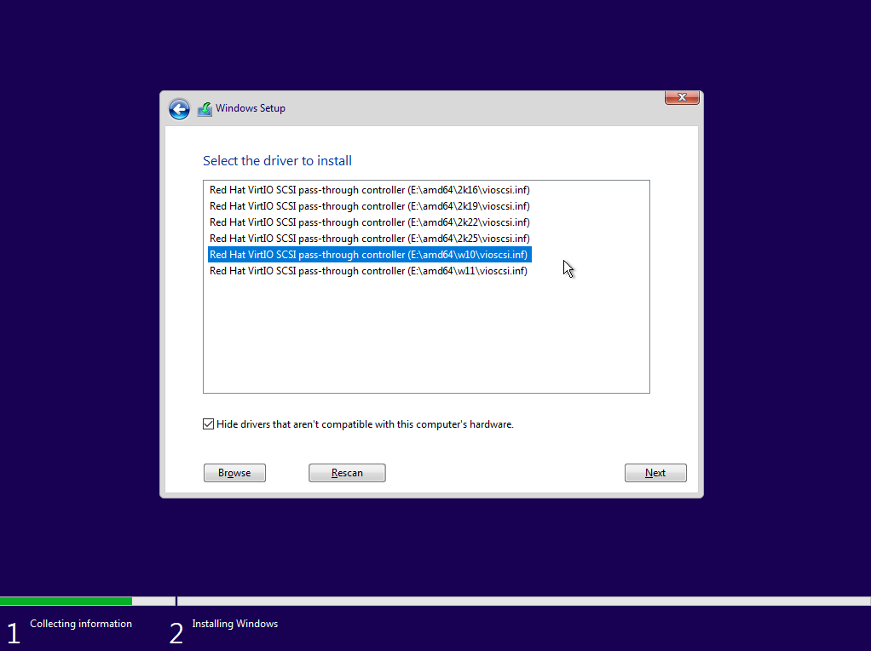Select the w11 vioscsi.inf driver
Viewport: 871px width, 651px height.
[368, 271]
